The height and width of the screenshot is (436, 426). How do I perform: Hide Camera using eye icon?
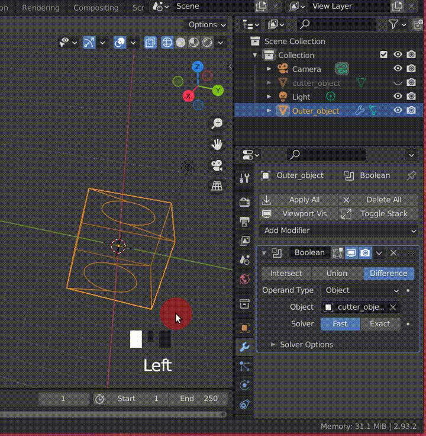coord(398,68)
